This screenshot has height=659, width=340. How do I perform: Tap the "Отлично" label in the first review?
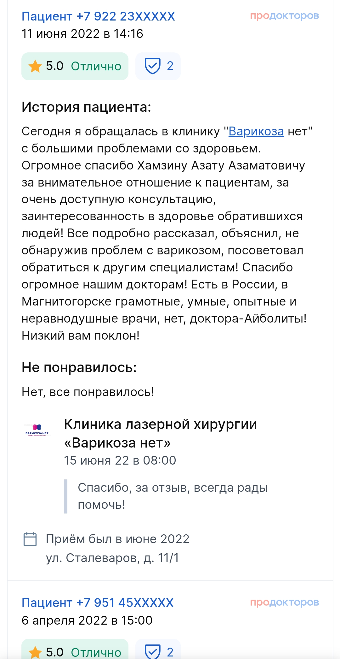[96, 66]
